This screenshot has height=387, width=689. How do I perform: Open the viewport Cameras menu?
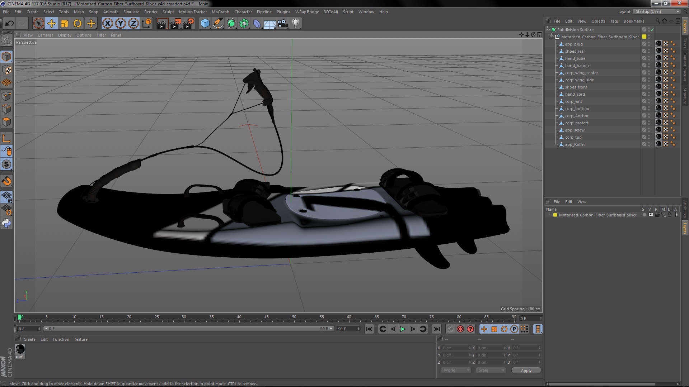[x=45, y=35]
